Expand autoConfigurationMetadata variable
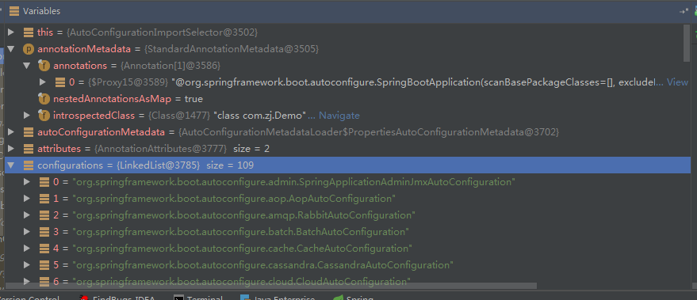 (12, 132)
